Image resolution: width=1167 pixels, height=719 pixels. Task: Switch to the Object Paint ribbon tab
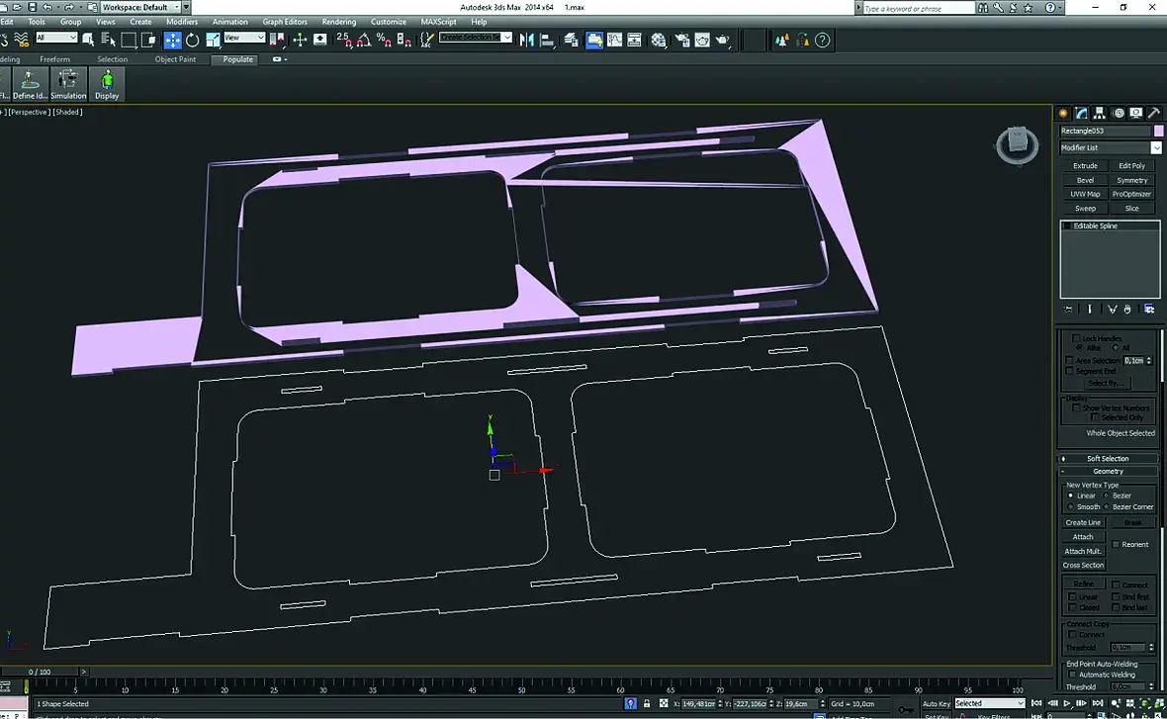[175, 59]
